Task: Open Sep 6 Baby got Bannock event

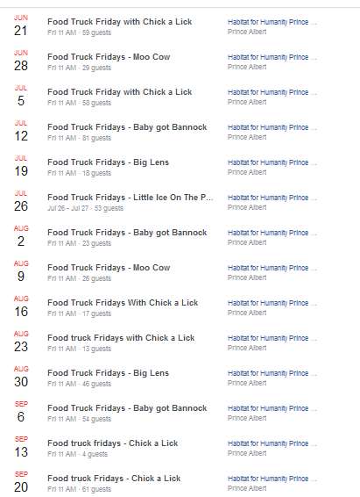Action: (127, 408)
